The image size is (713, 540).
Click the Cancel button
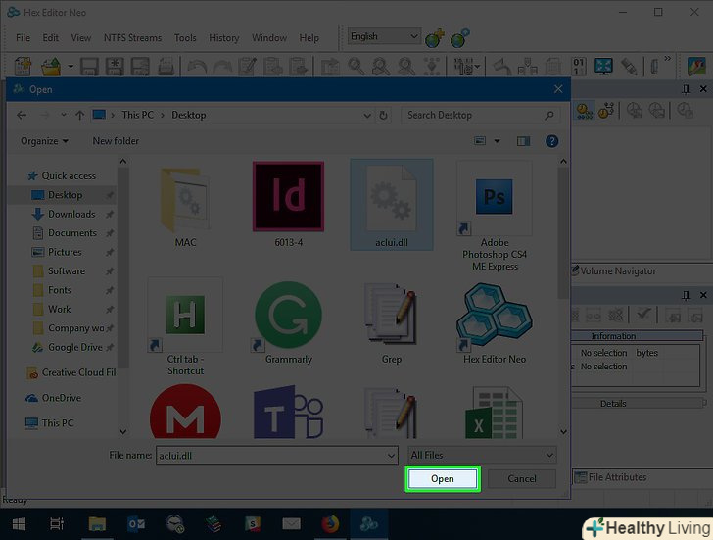522,478
